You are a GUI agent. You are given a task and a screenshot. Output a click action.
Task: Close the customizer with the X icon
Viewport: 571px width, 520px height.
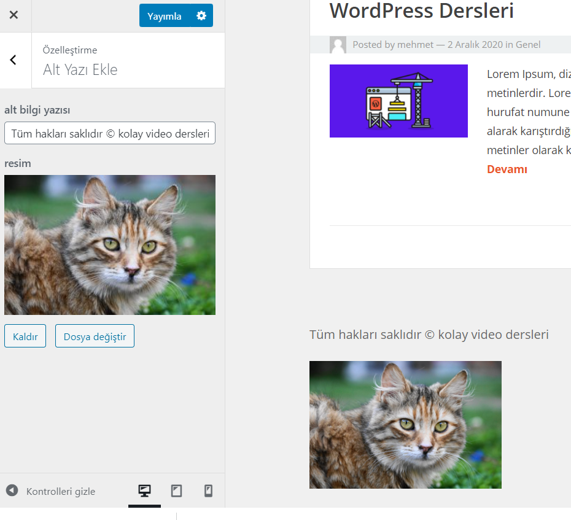point(14,15)
